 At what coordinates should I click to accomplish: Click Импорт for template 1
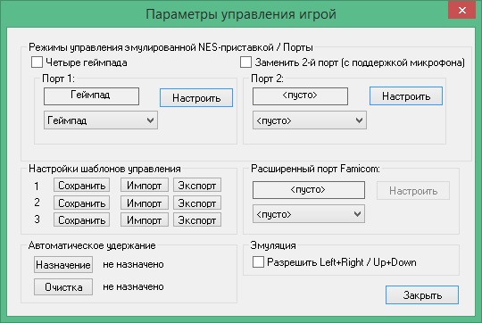pos(145,186)
